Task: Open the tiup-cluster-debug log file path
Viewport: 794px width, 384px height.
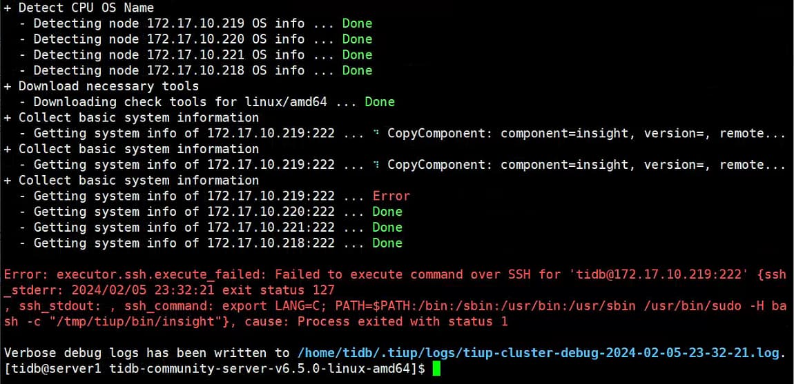Action: 540,354
